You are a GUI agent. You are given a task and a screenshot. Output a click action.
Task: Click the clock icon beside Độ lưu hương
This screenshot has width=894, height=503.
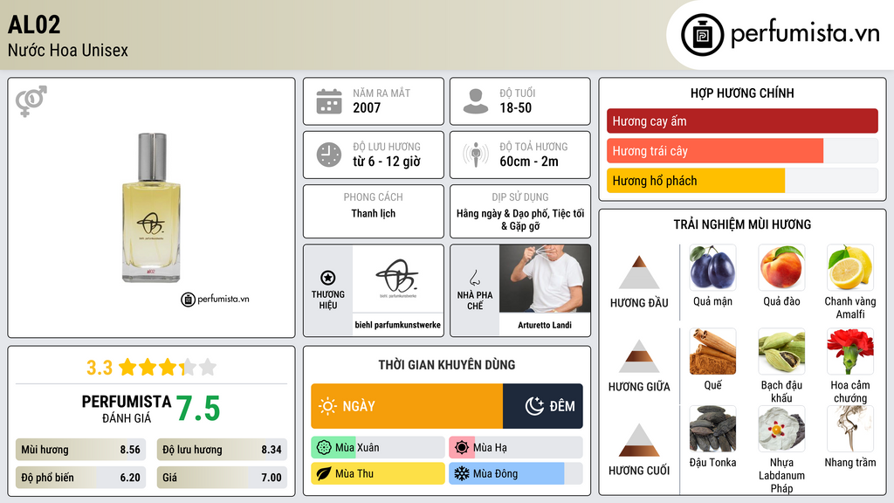pos(329,155)
